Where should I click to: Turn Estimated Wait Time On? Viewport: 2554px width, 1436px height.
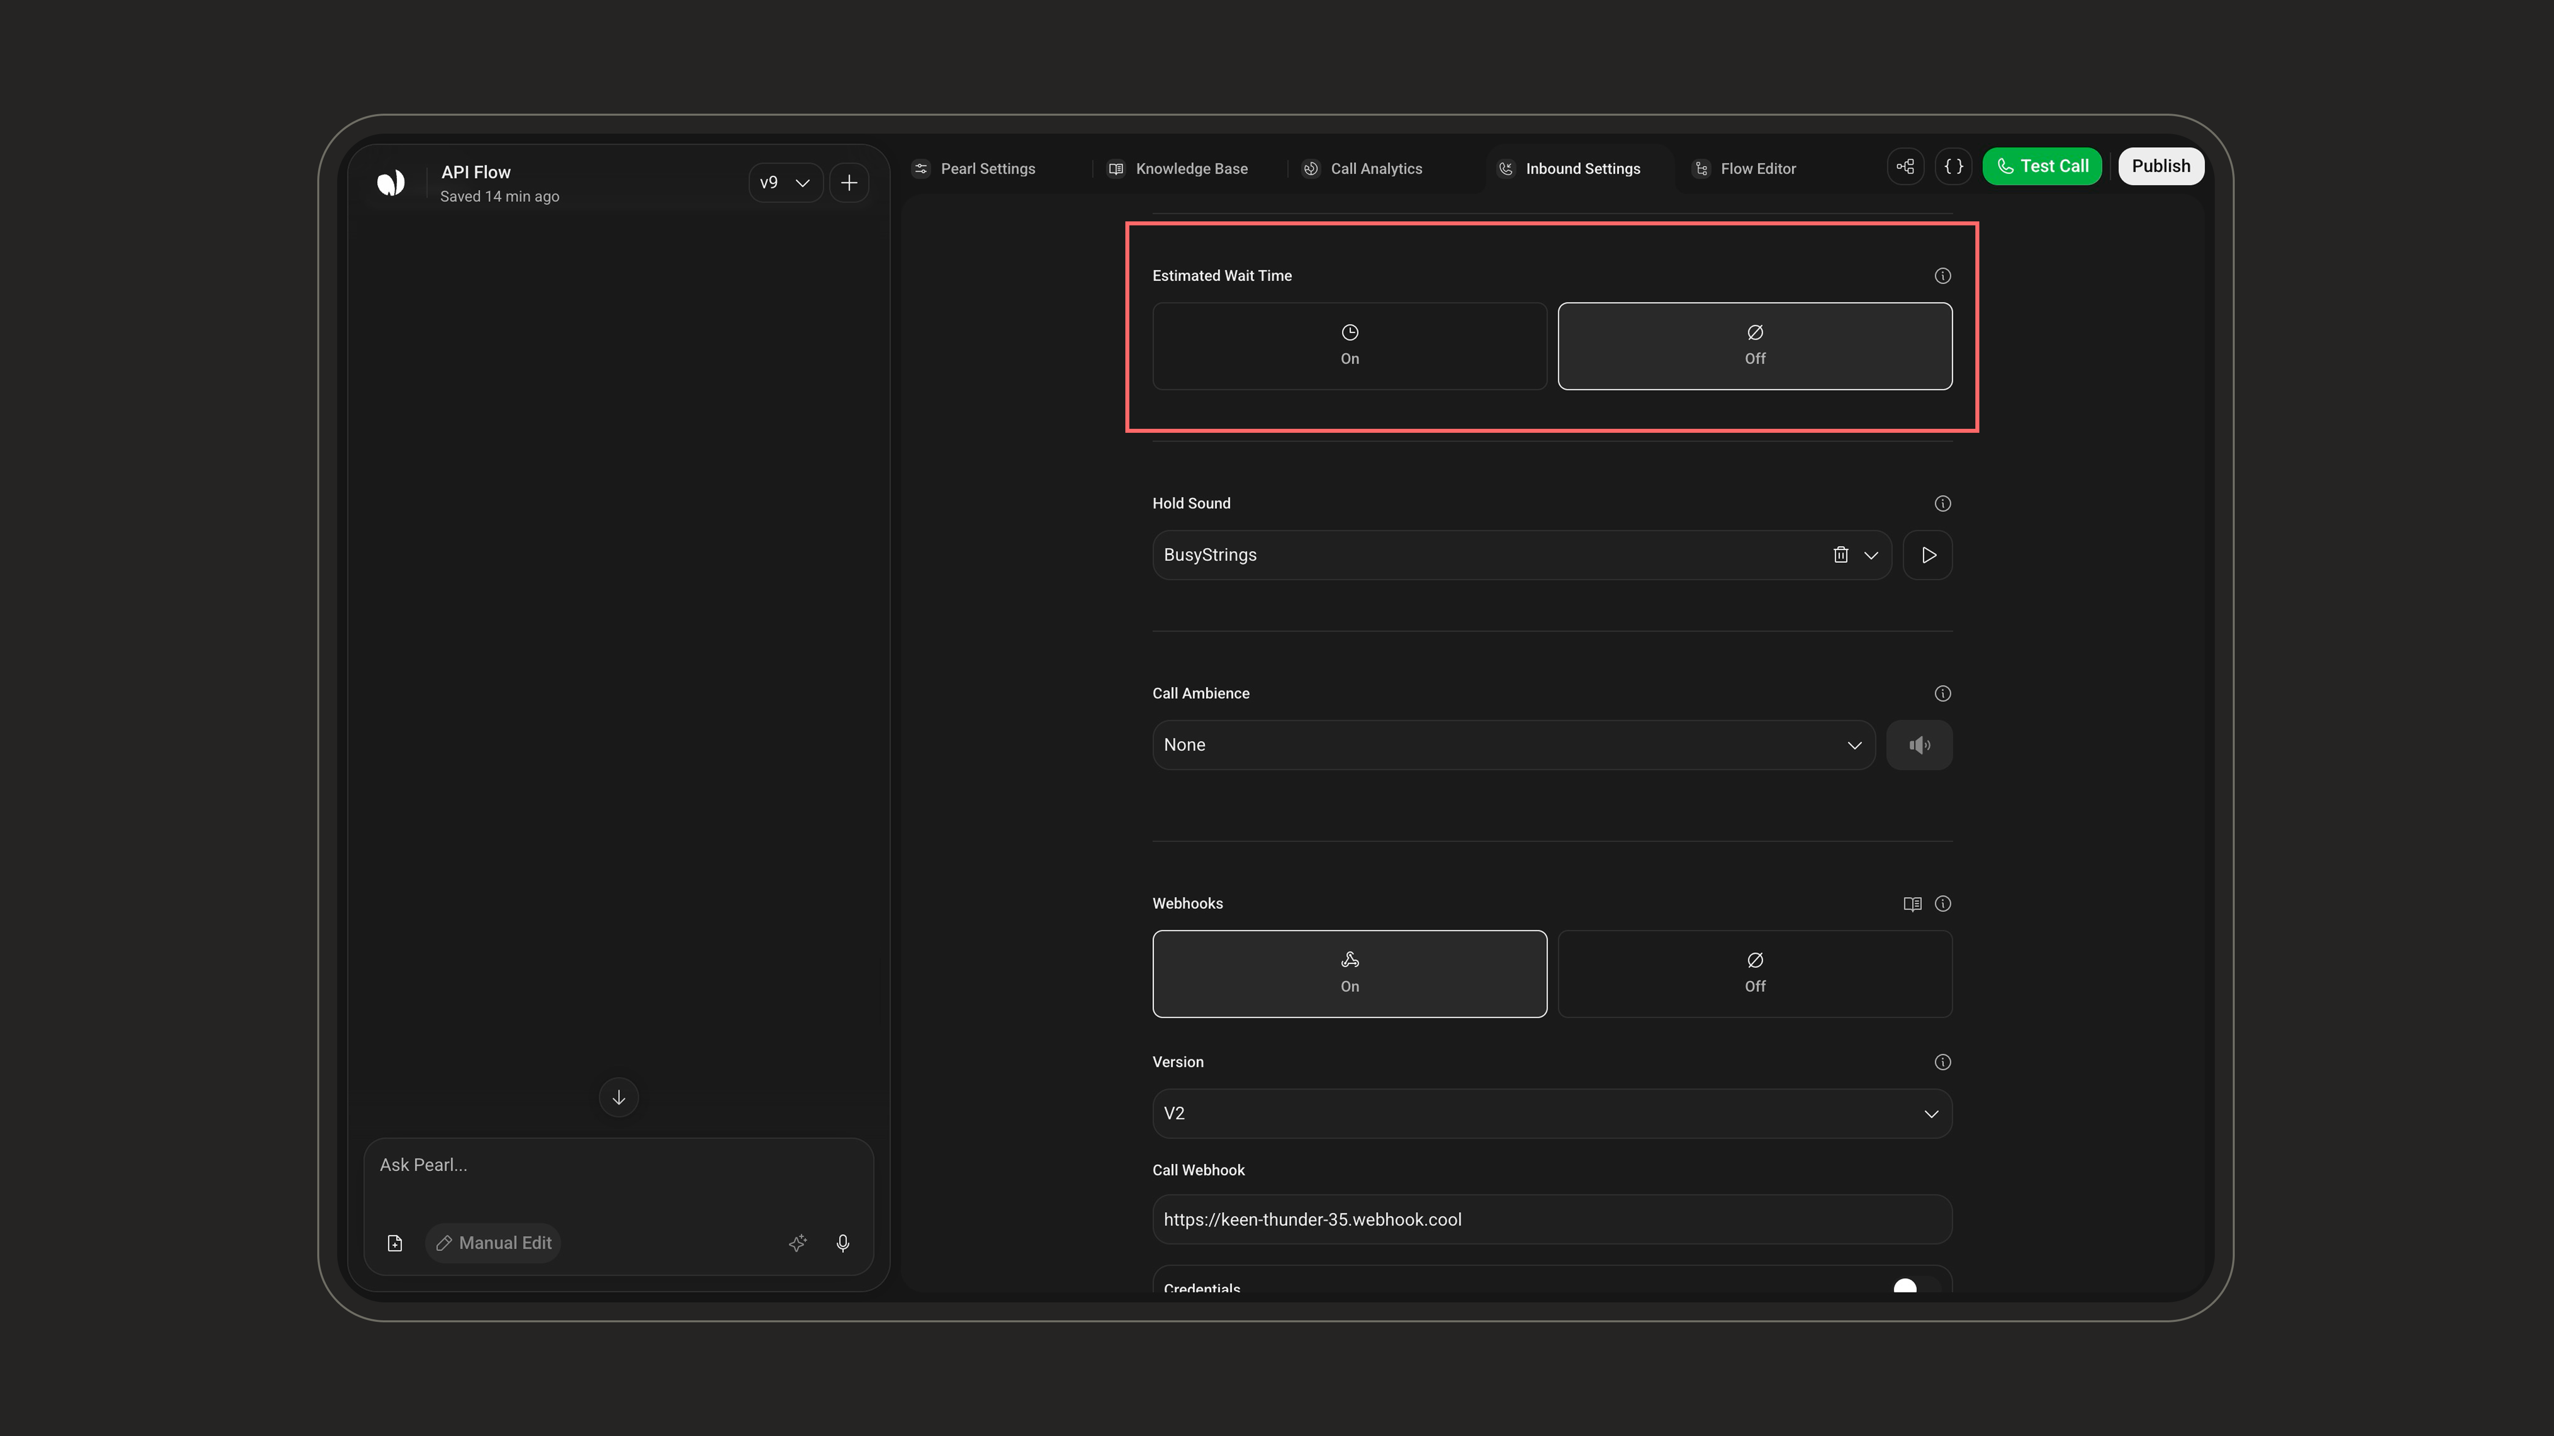(x=1349, y=346)
